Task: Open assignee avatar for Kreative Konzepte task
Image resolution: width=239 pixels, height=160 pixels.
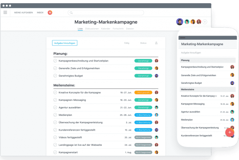Action: [157, 92]
